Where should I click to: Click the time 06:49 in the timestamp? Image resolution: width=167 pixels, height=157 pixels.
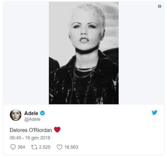pyautogui.click(x=15, y=138)
